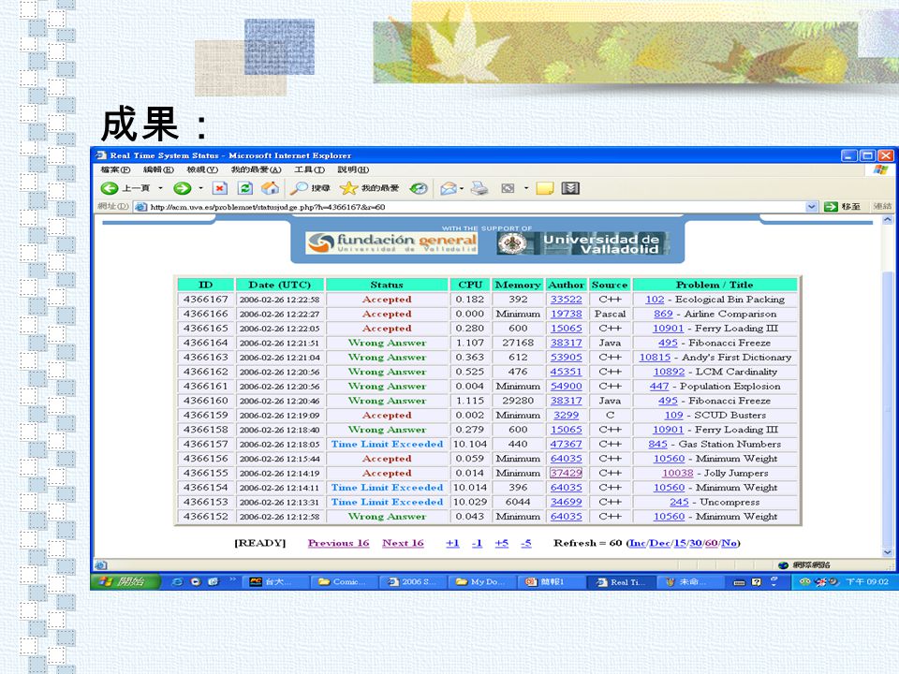
Task: Print the page with the printer icon
Action: 479,188
